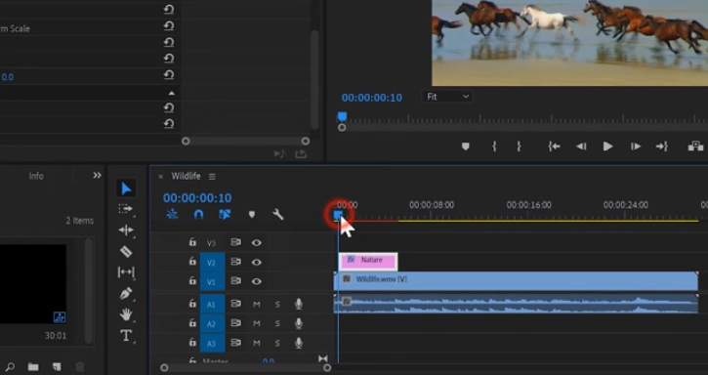This screenshot has width=708, height=375.
Task: Expand hidden panel tabs chevron
Action: coord(97,176)
